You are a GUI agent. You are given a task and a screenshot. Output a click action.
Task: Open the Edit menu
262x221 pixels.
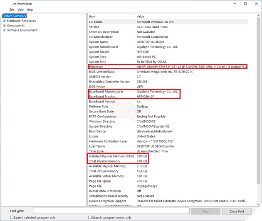pyautogui.click(x=12, y=10)
